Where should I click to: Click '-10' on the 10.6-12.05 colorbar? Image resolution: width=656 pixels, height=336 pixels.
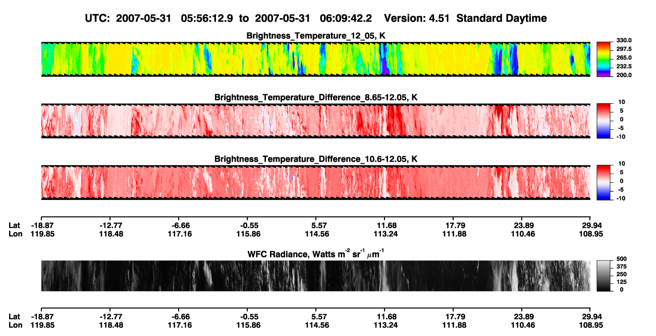click(621, 198)
